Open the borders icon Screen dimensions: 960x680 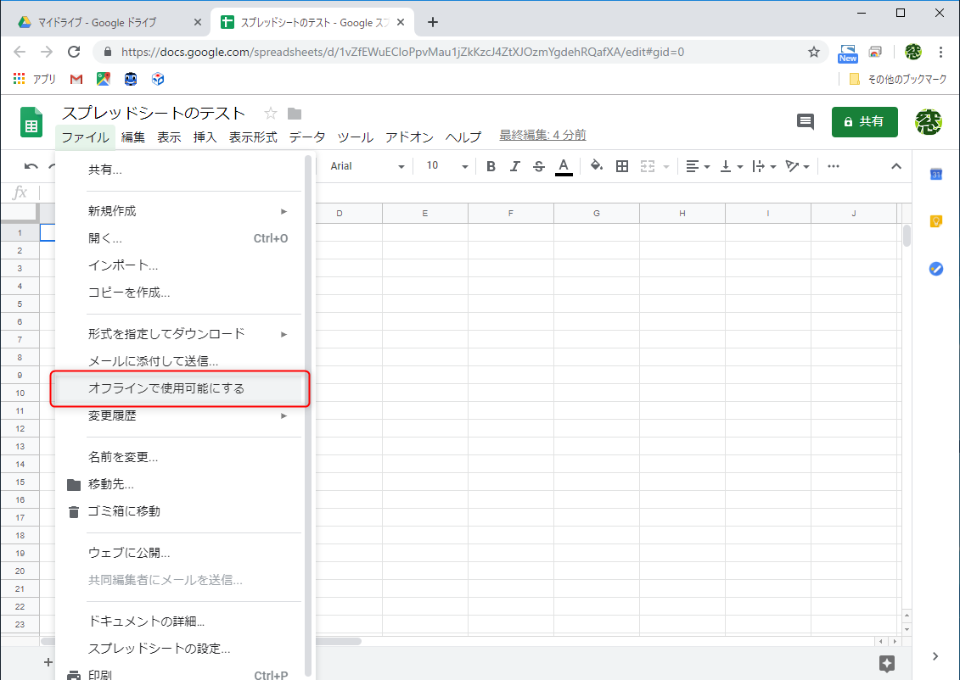[x=621, y=165]
